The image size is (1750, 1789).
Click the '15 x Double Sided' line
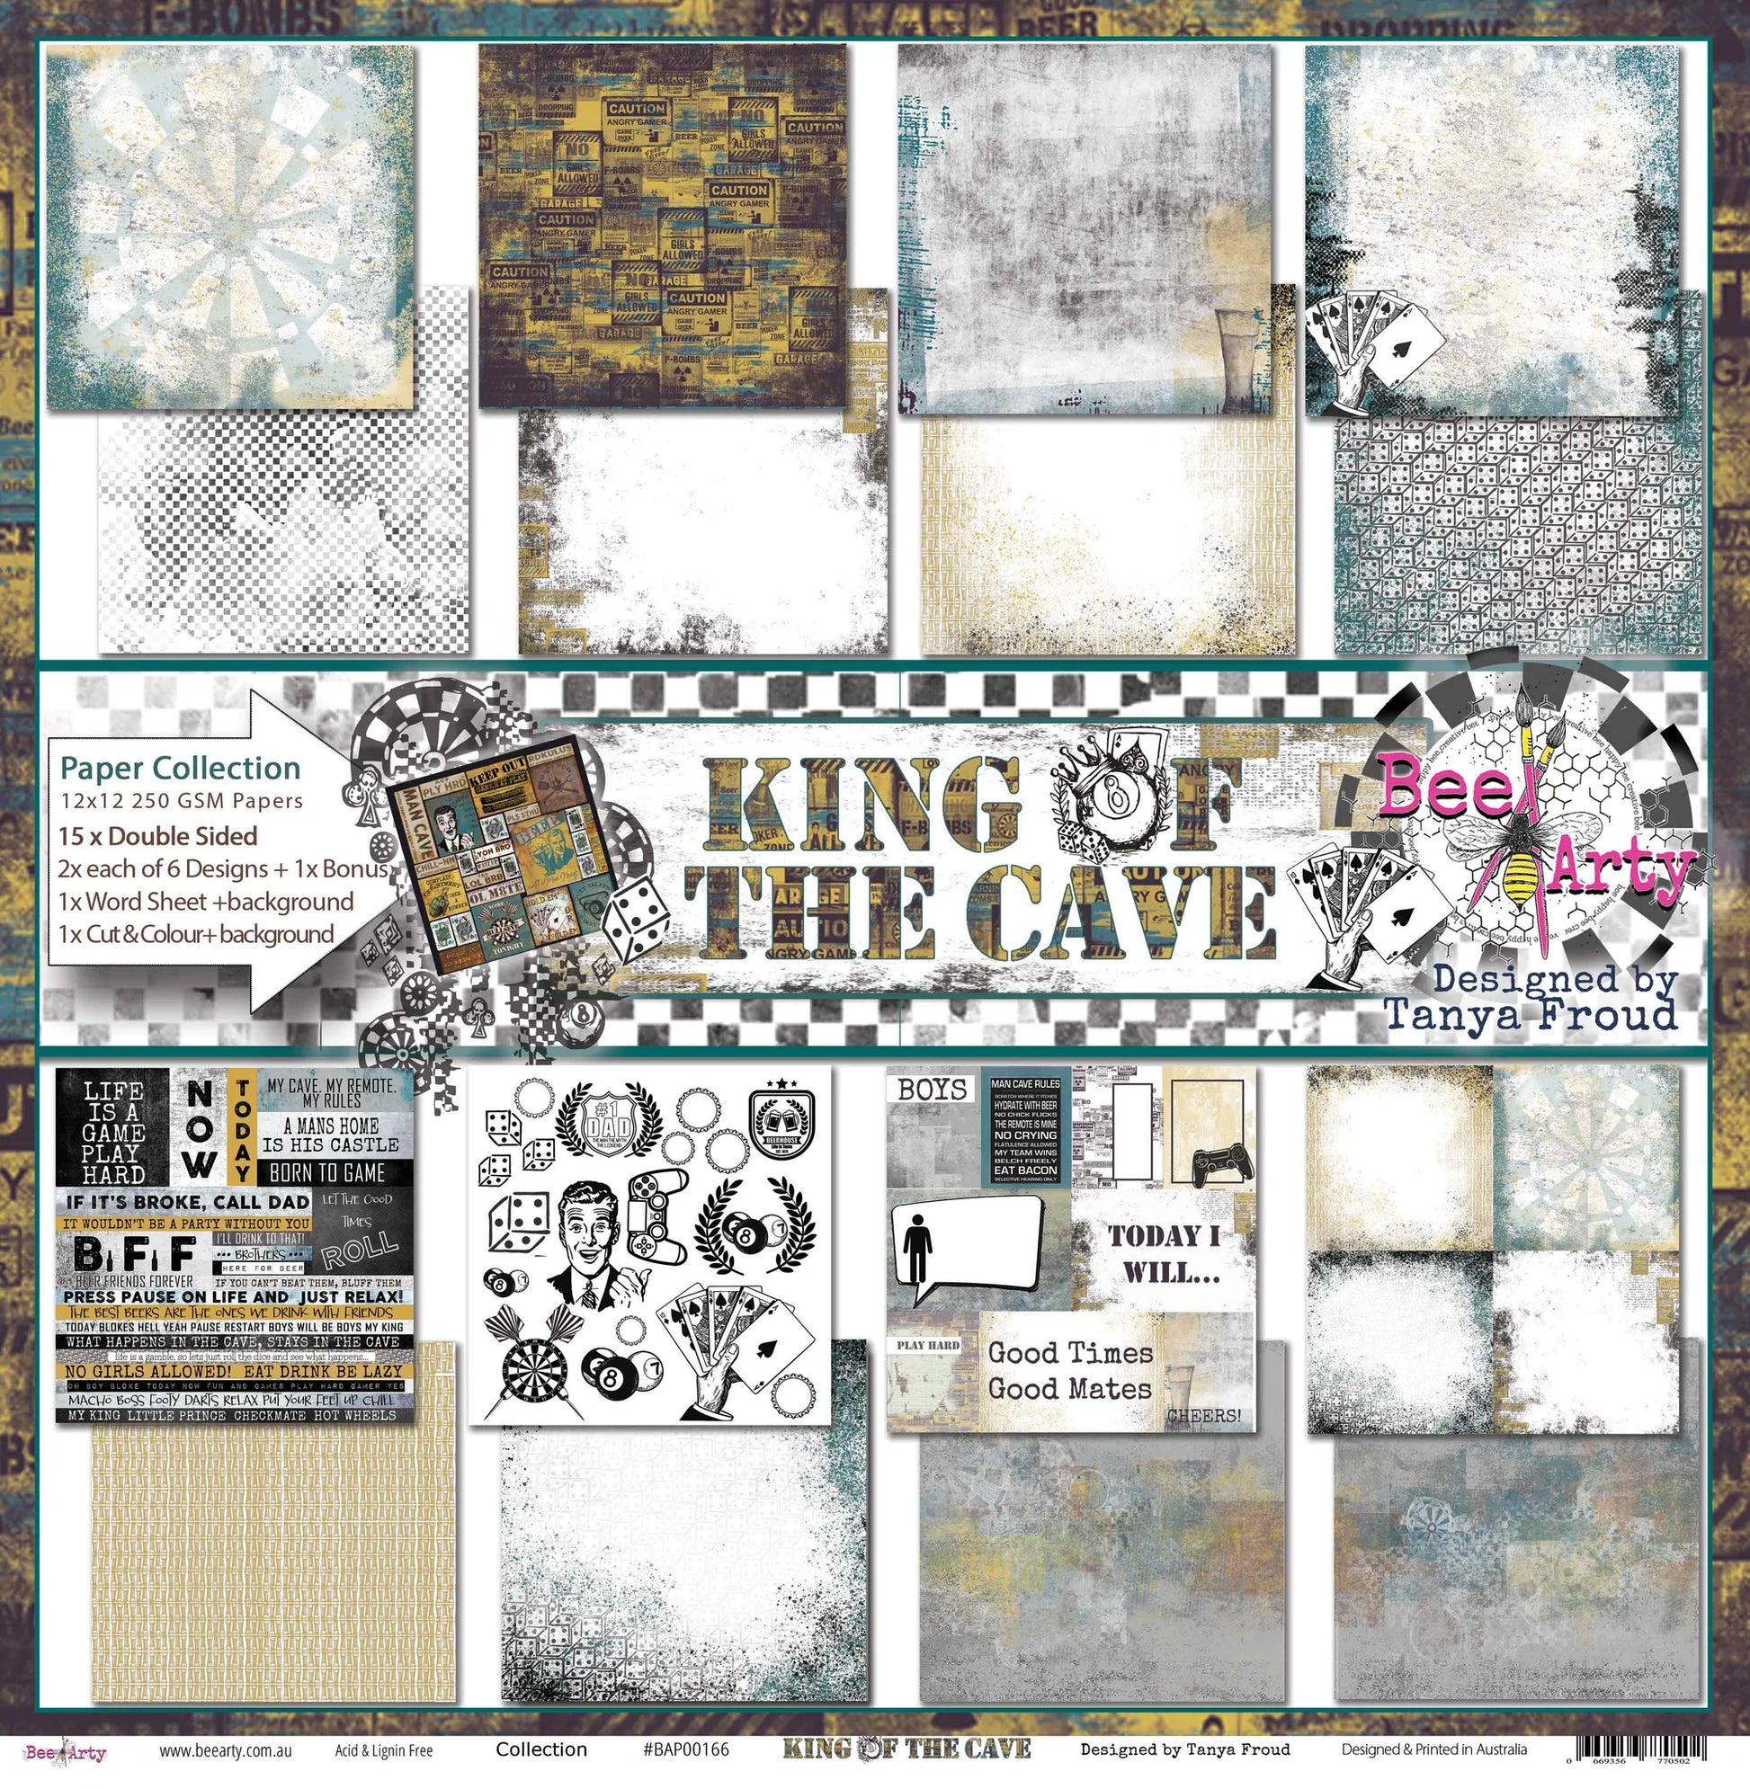point(158,836)
